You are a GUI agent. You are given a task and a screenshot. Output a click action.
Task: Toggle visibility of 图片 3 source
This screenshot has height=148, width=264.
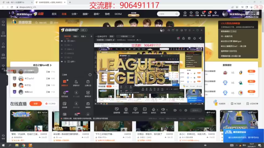pyautogui.click(x=62, y=45)
